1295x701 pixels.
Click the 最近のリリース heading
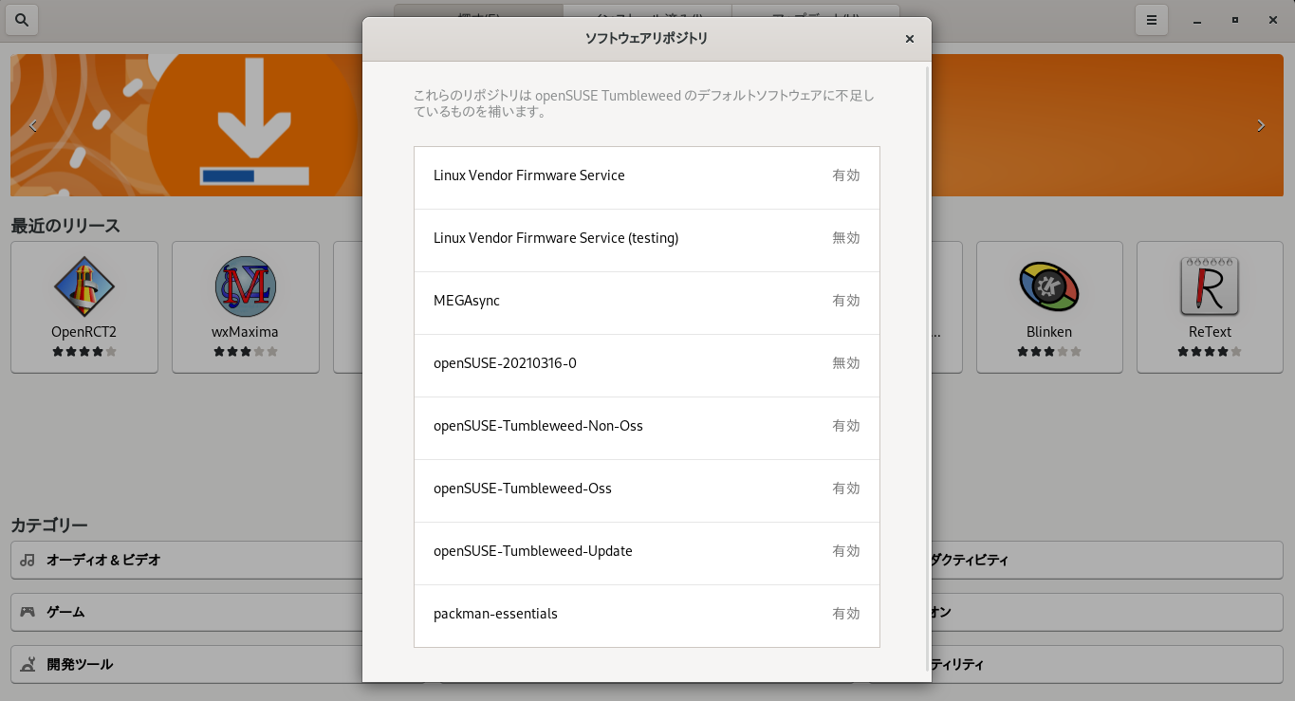[x=65, y=226]
